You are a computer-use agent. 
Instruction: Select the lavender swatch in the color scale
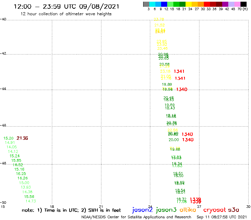click(231, 4)
